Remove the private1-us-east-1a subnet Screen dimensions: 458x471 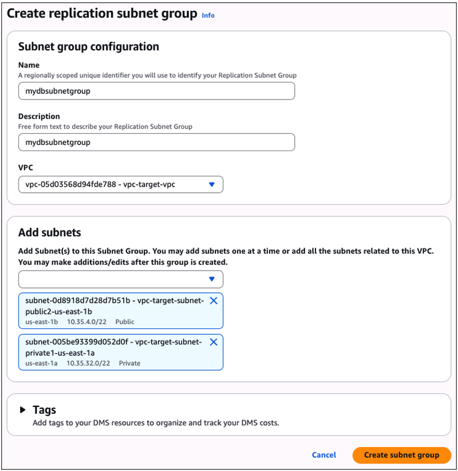click(x=214, y=342)
